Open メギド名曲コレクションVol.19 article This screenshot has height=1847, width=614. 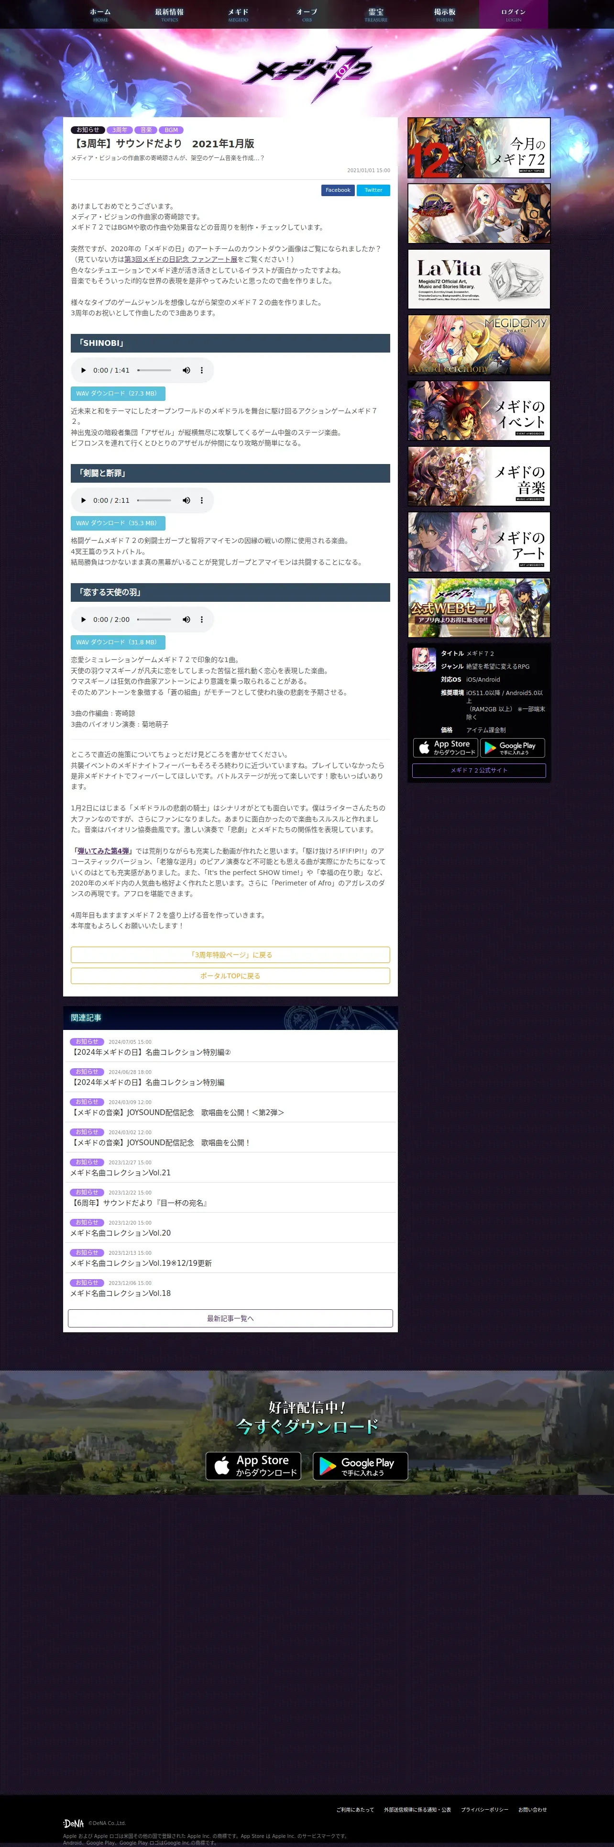click(x=230, y=1258)
